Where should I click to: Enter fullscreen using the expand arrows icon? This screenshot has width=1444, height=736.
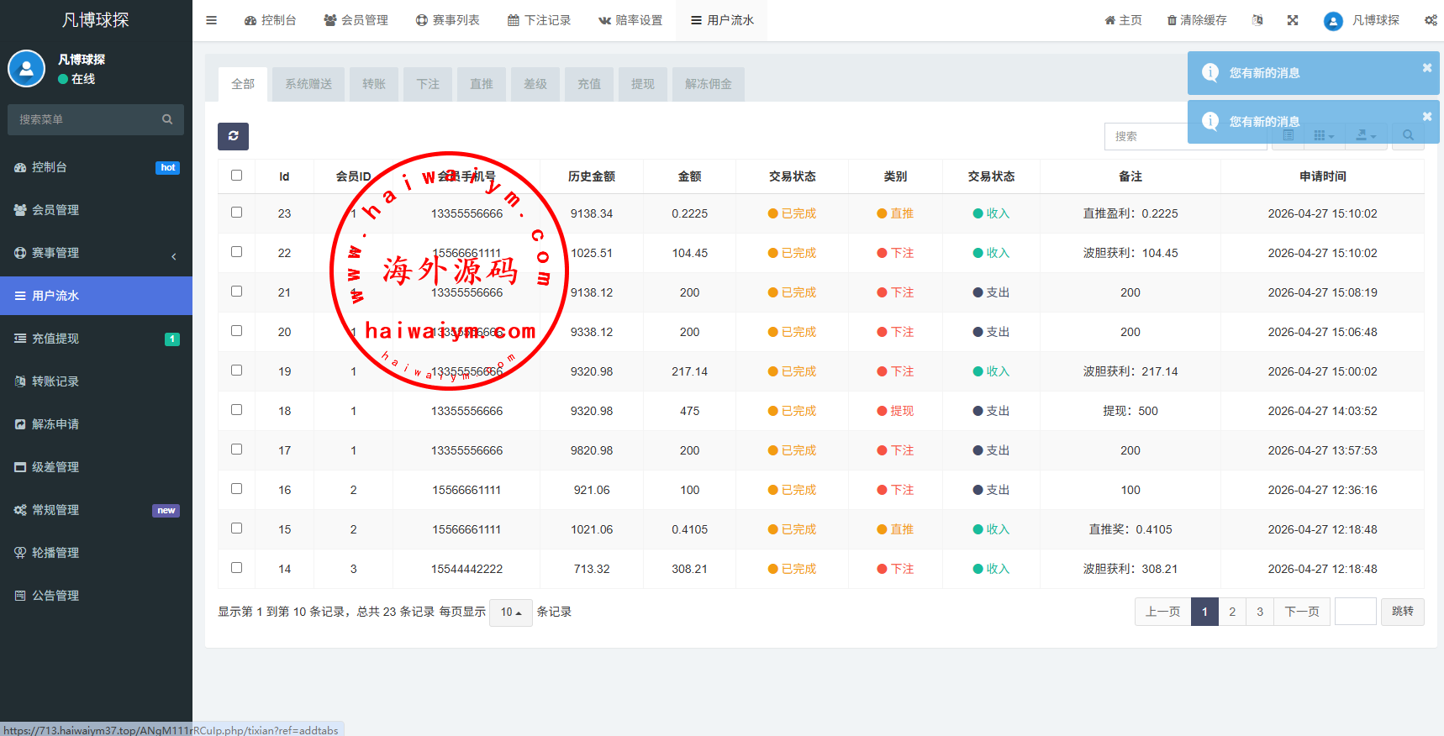(x=1293, y=20)
